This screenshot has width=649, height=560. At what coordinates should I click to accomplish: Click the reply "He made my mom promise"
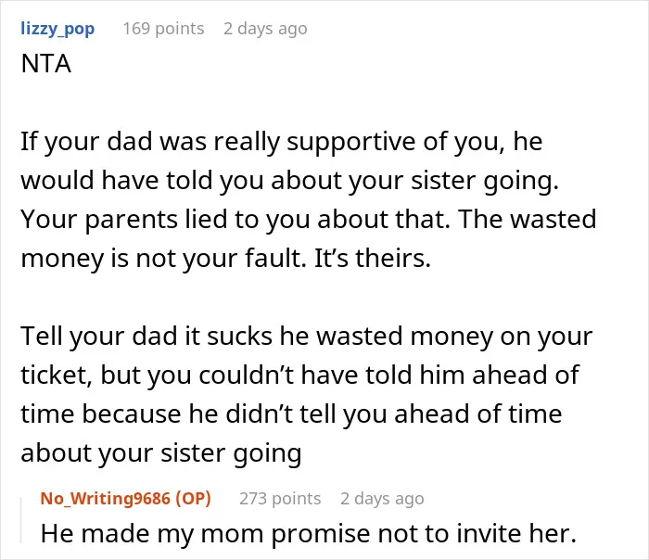[x=309, y=533]
